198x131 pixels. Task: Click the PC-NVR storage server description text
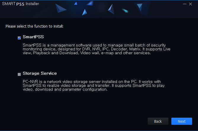94,85
